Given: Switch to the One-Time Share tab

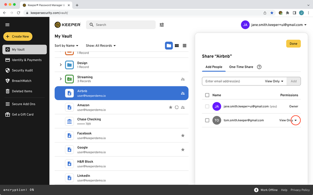Looking at the screenshot, I should pyautogui.click(x=241, y=67).
